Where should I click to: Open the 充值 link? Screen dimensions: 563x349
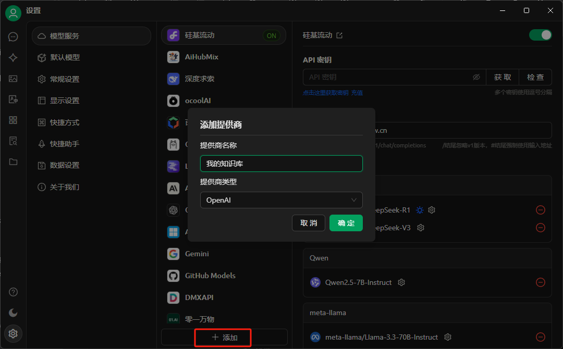click(x=357, y=93)
